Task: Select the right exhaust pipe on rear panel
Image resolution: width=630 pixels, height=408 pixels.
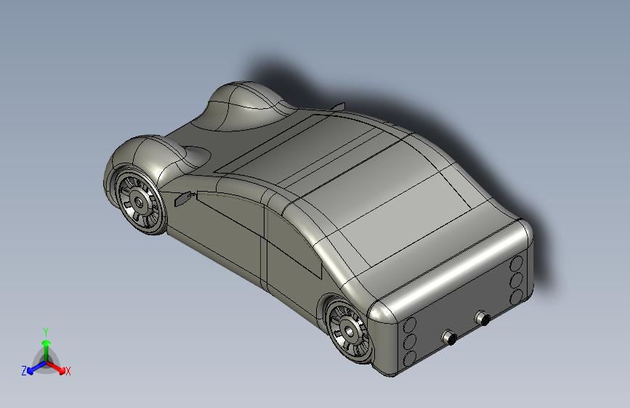Action: (x=482, y=319)
